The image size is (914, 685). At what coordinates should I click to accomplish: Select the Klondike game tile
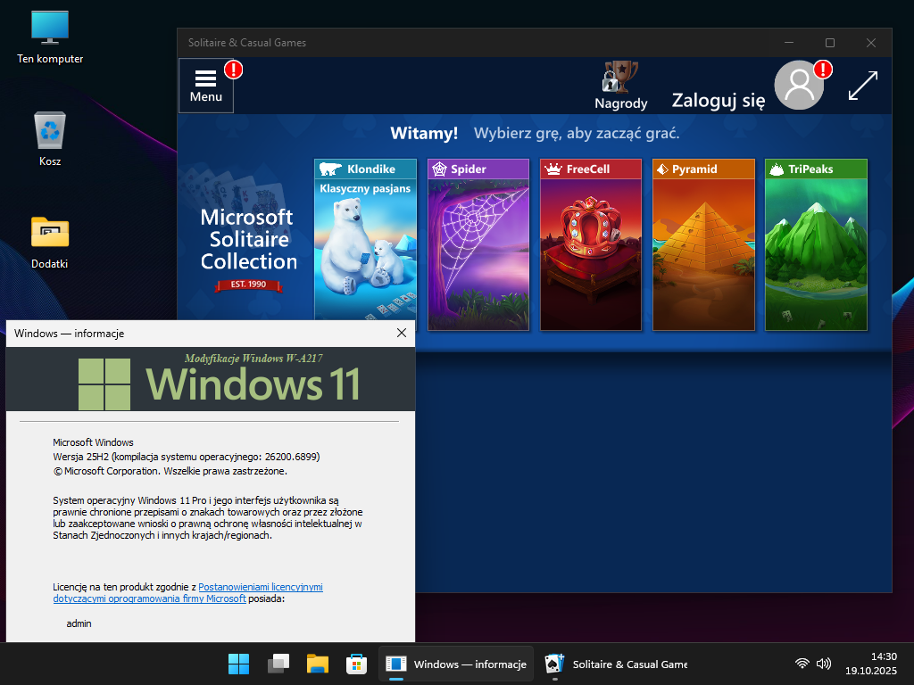[x=365, y=241]
